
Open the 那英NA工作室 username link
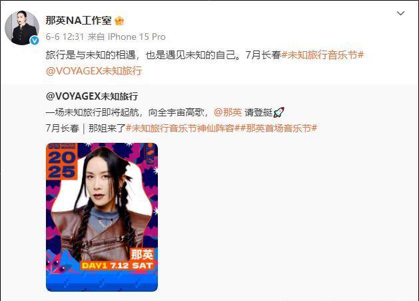pos(79,21)
